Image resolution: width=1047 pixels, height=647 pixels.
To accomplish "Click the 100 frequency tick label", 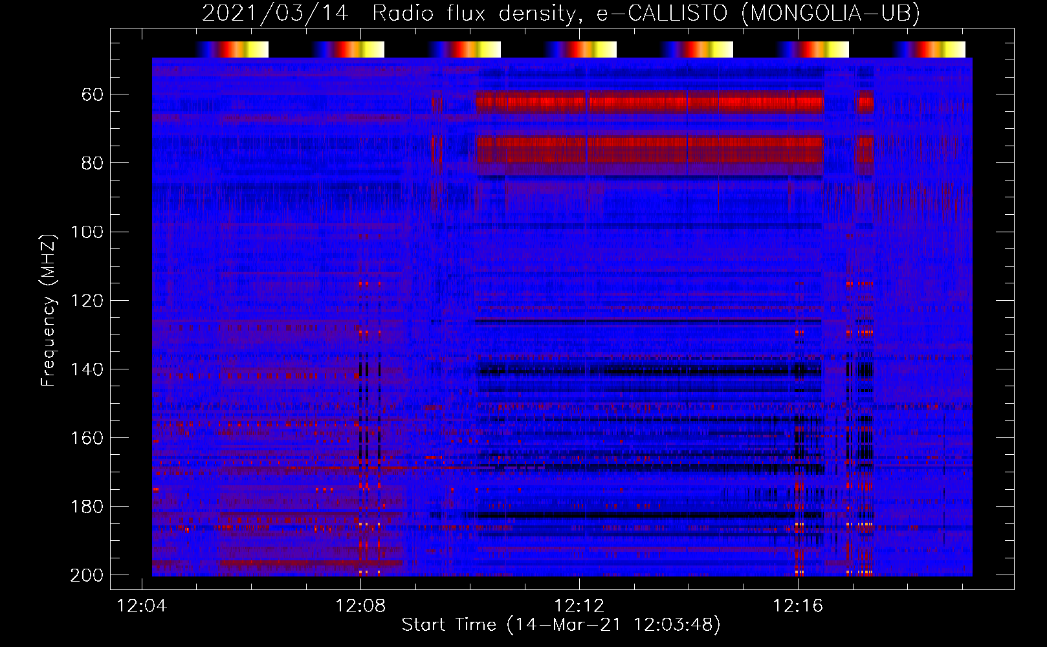I will tap(87, 232).
